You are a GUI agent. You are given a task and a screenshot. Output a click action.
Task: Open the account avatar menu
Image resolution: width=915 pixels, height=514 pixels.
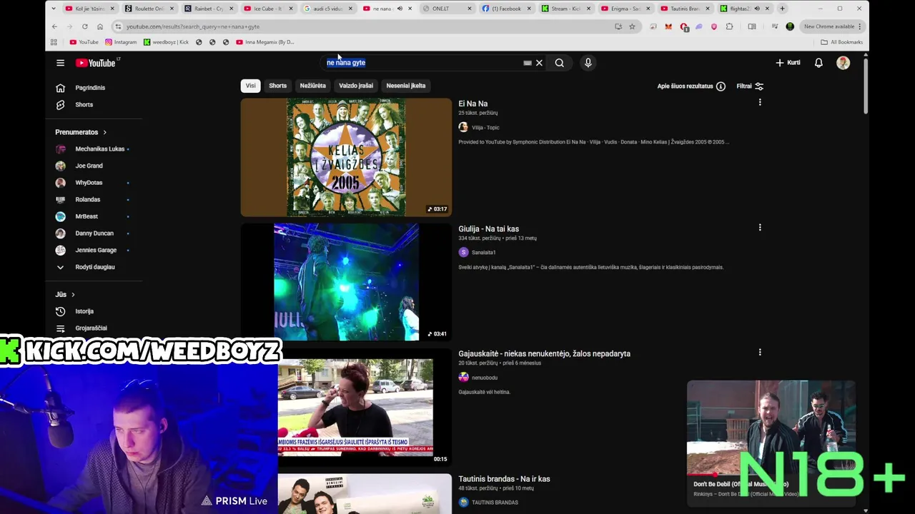pyautogui.click(x=843, y=63)
